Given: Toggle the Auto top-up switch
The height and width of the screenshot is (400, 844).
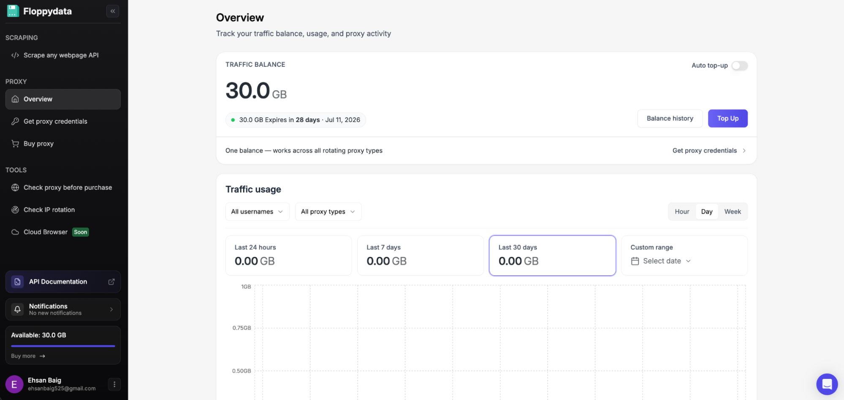Looking at the screenshot, I should 740,65.
